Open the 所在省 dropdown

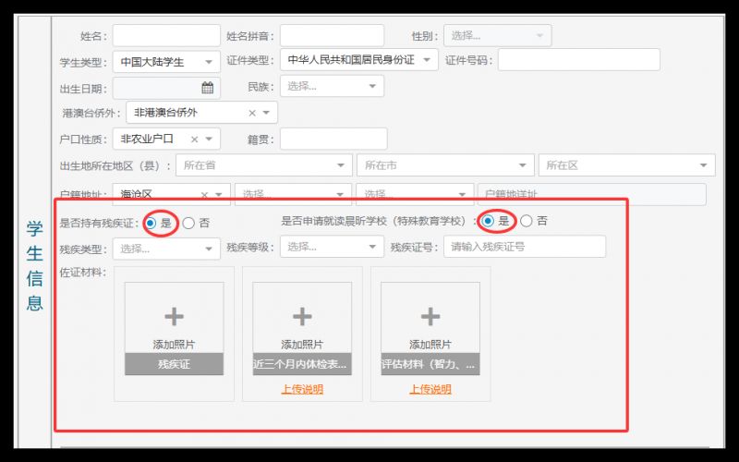264,165
